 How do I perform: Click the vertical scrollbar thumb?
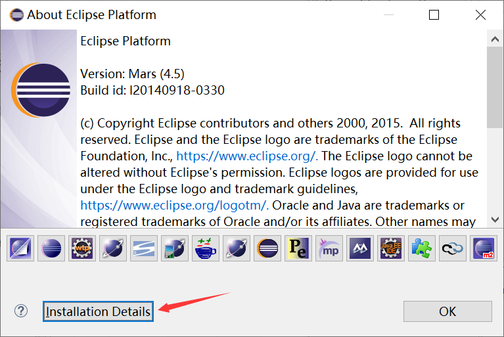[495, 87]
